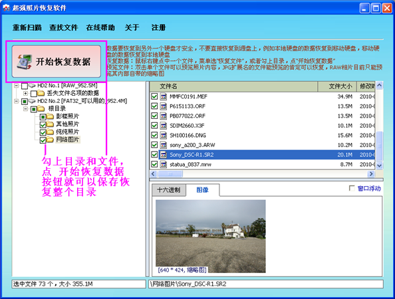Click the file path field at bottom
Image resolution: width=395 pixels, height=299 pixels.
click(x=266, y=284)
